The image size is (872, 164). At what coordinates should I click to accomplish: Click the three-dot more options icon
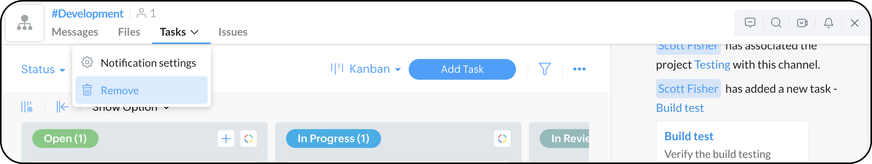click(x=579, y=69)
